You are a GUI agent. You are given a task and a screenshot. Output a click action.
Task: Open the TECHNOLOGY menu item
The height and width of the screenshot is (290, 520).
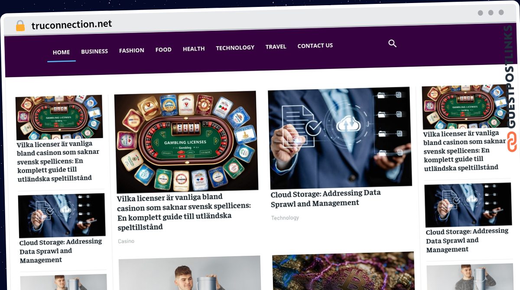click(x=235, y=48)
